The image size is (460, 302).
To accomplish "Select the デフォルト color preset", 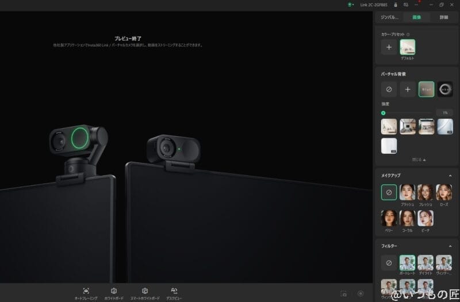I will point(408,47).
